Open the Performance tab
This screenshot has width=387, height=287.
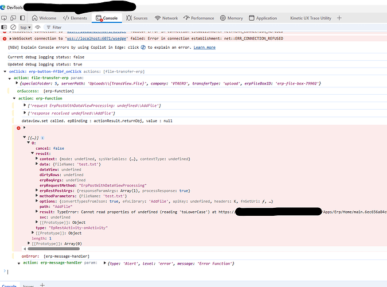(199, 18)
